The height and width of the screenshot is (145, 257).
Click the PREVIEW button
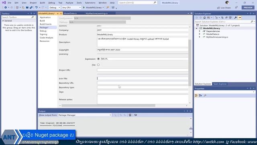pyautogui.click(x=248, y=8)
